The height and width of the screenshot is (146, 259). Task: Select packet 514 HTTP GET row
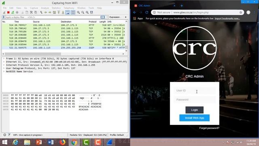pyautogui.click(x=64, y=25)
